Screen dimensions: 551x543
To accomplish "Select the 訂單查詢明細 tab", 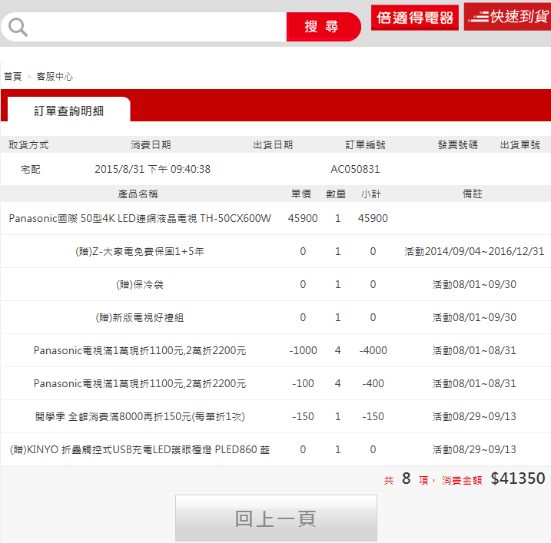I will click(x=69, y=111).
